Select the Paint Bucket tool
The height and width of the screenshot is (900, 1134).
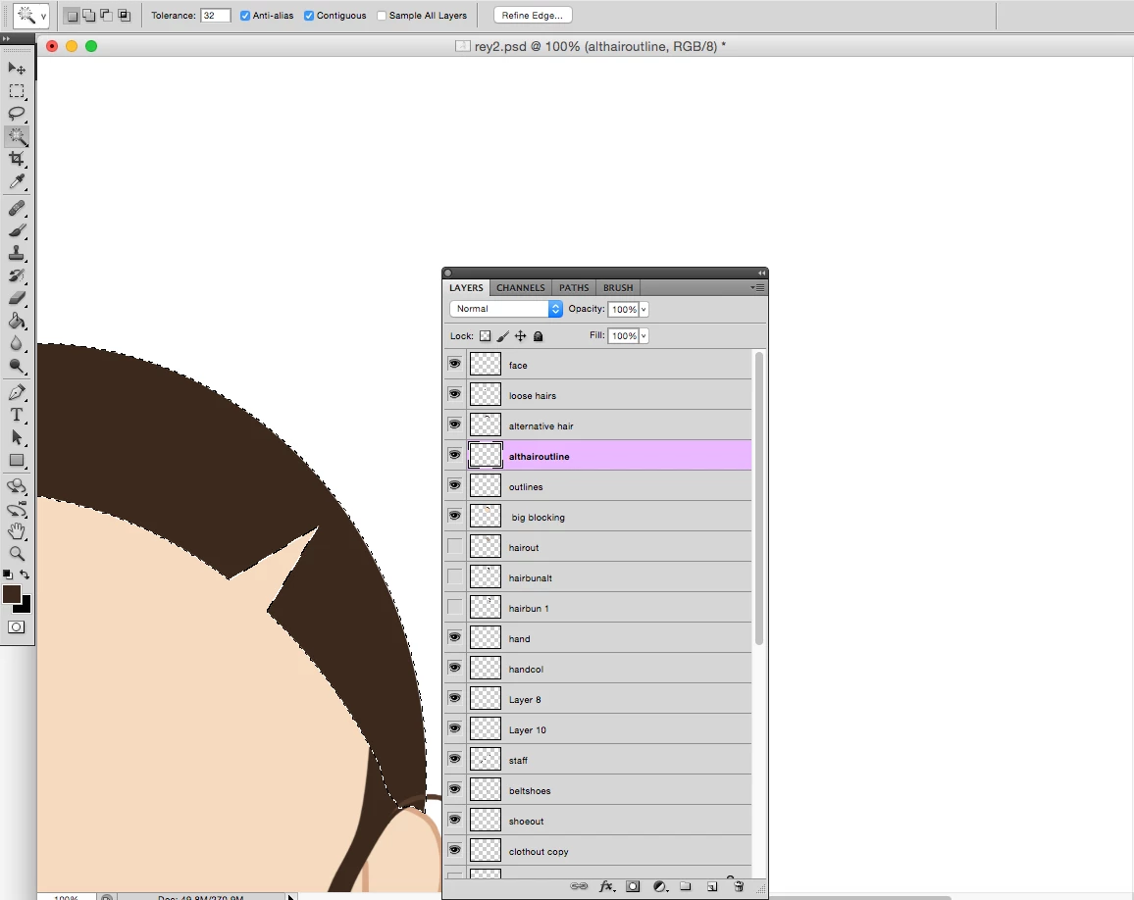click(x=17, y=321)
